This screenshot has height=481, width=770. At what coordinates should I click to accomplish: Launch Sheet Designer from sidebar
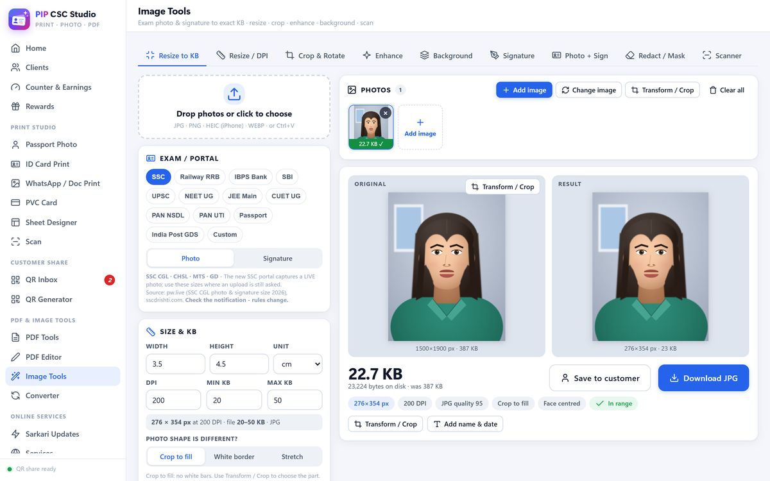[x=63, y=223]
